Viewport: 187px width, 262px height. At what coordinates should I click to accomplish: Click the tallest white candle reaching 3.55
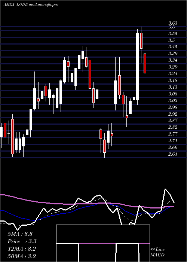(x=138, y=67)
